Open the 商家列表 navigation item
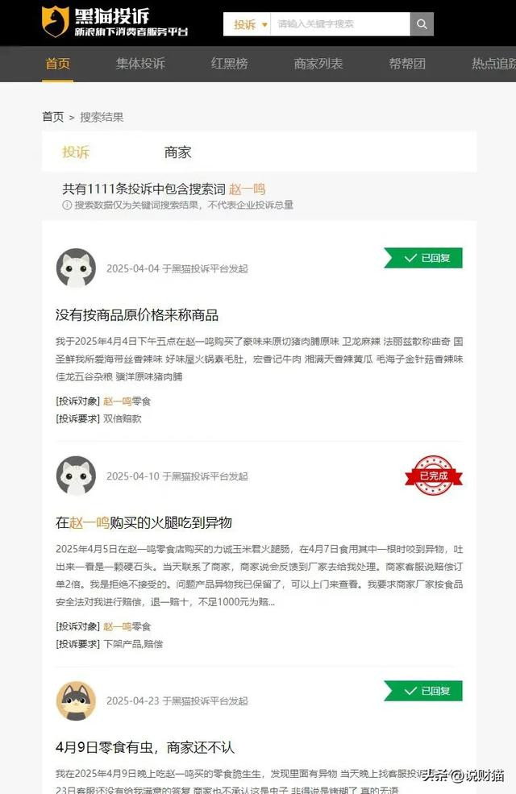Screen dimensions: 516x794 click(x=318, y=64)
